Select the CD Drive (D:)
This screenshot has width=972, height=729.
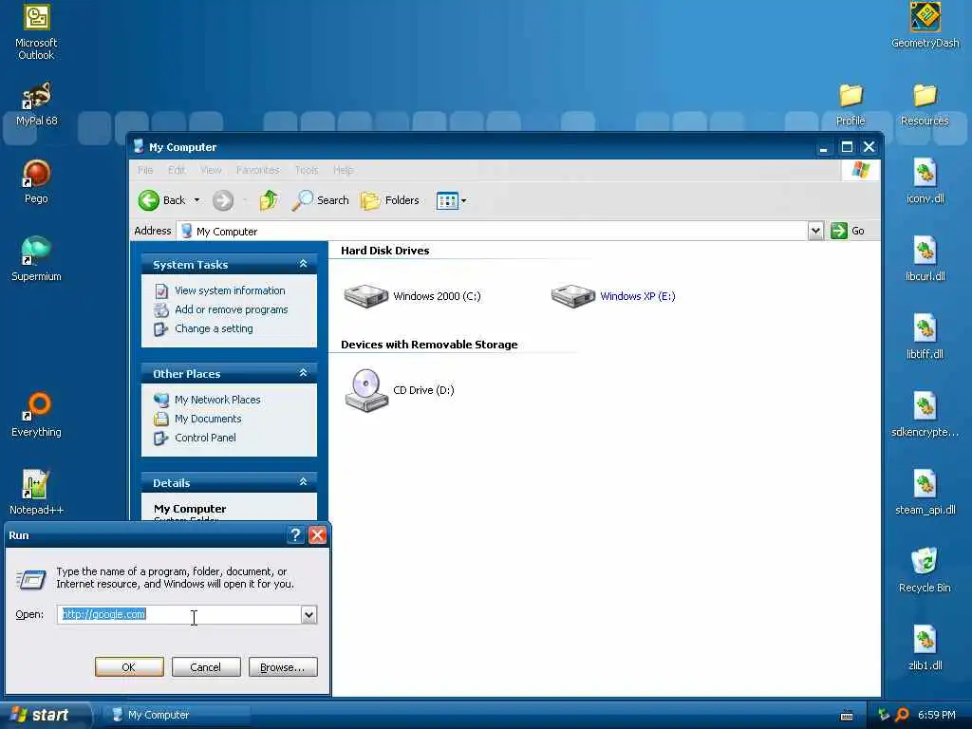tap(400, 390)
